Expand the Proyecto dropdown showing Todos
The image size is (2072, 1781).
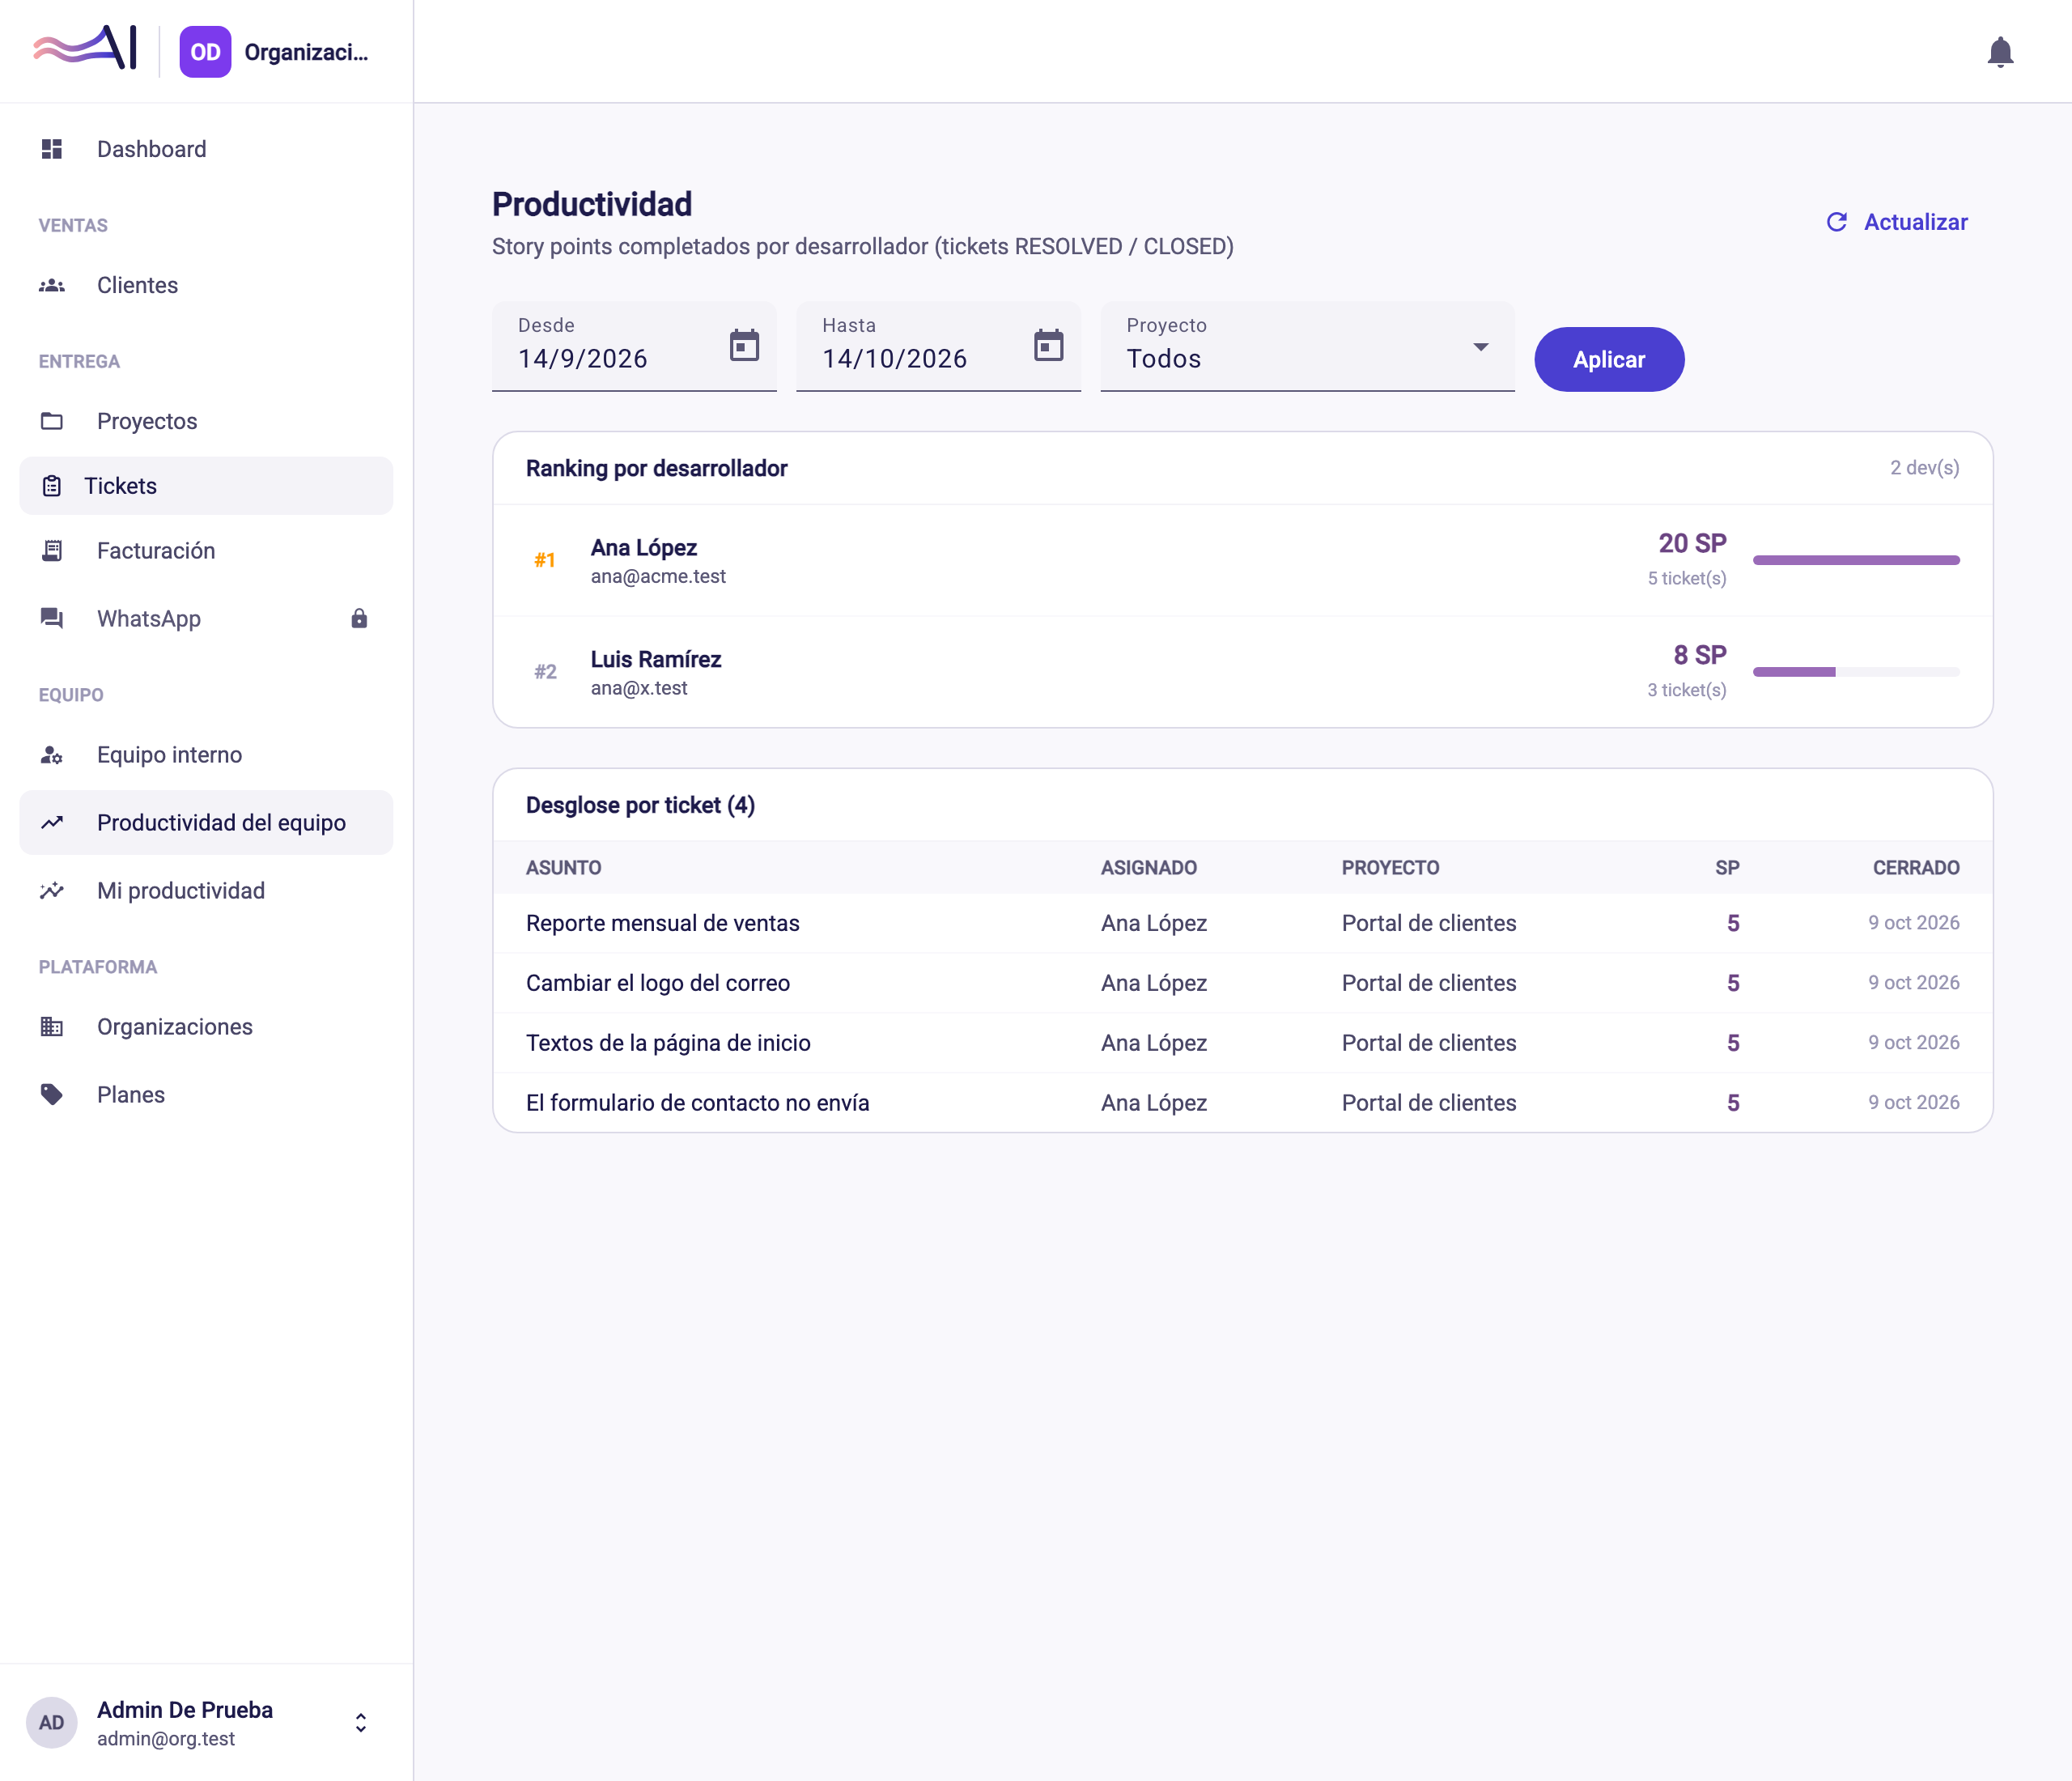coord(1307,346)
